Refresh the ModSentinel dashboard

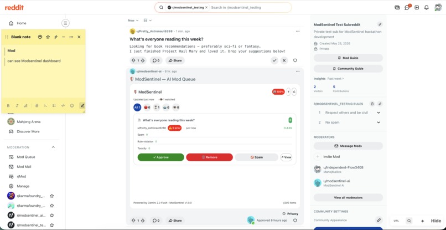(294, 92)
